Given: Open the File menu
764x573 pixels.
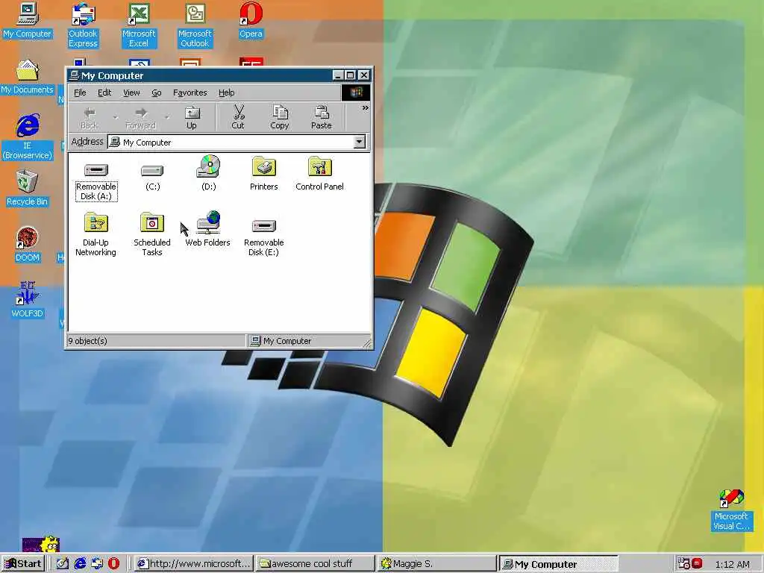Looking at the screenshot, I should pos(80,93).
